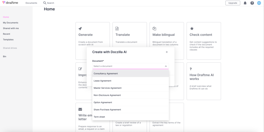
Task: Collapse the Select a document dropdown
Action: pos(166,66)
